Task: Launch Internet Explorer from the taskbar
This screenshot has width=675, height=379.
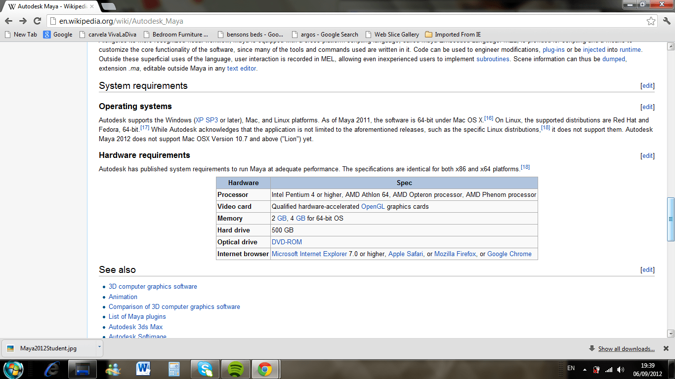Action: pos(51,369)
